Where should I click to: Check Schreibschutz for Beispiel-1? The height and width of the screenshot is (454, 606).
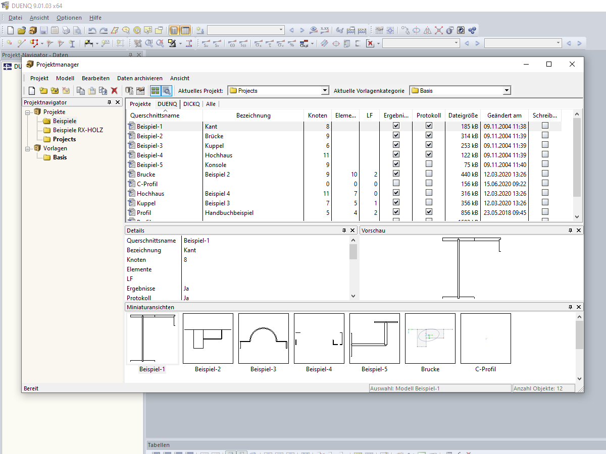(x=545, y=126)
